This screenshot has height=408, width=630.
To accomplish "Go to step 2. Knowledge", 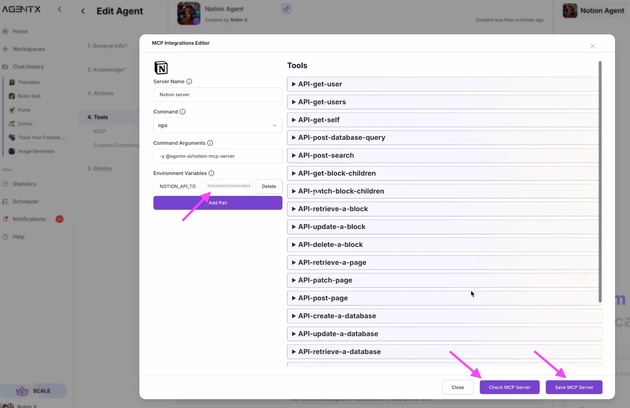I will pos(107,70).
